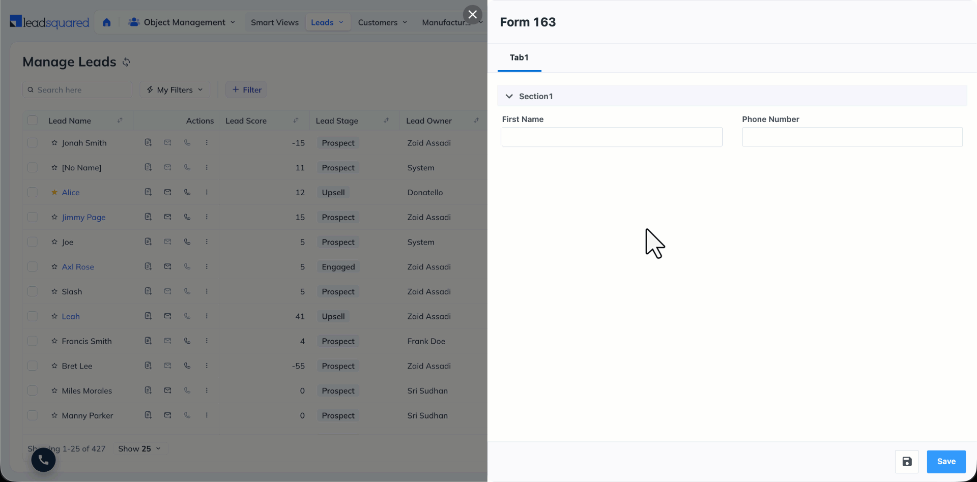Collapse the Section1 expander
Screen dimensions: 977x482
click(509, 96)
